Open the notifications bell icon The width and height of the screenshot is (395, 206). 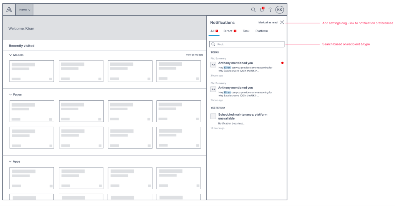coord(262,10)
